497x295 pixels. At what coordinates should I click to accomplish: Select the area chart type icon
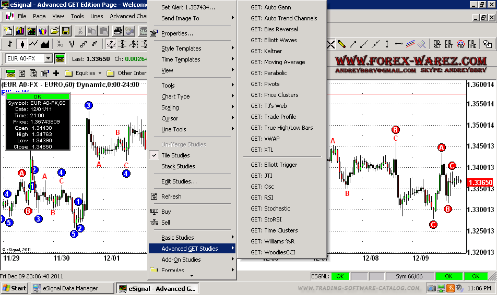pyautogui.click(x=45, y=44)
